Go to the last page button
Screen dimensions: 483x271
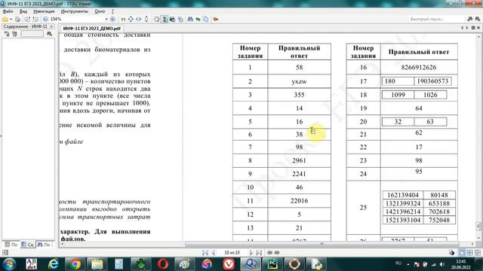[x=259, y=253]
